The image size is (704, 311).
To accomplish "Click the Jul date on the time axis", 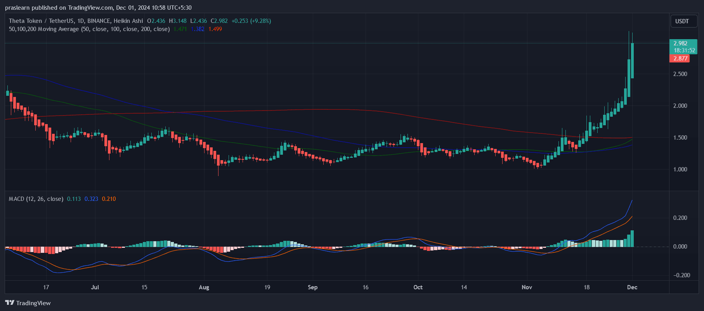I will pos(95,287).
